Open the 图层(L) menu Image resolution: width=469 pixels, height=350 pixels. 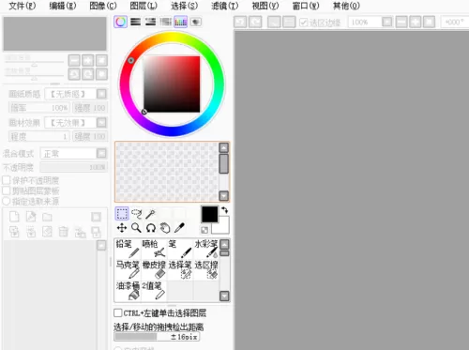coord(144,6)
